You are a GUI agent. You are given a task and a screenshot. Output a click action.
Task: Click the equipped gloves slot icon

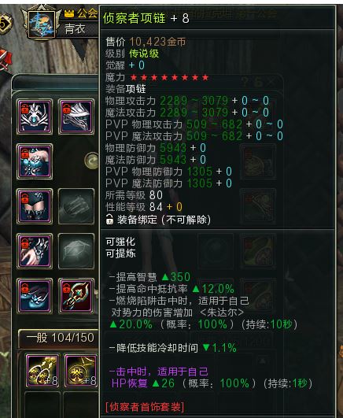coord(35,251)
